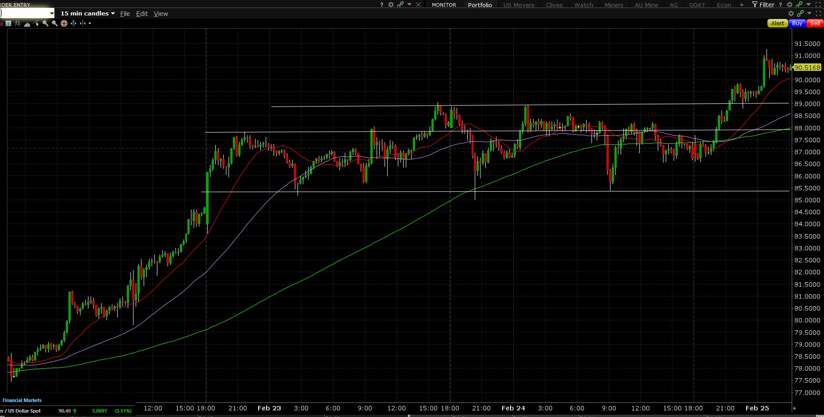Viewport: 824px width, 417px height.
Task: Open Order Entry panel settings gear
Action: pos(391,5)
